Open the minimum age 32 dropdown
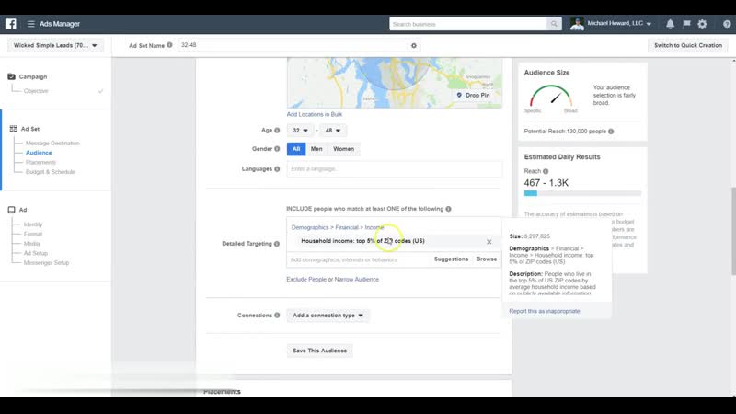The image size is (736, 414). pyautogui.click(x=300, y=131)
